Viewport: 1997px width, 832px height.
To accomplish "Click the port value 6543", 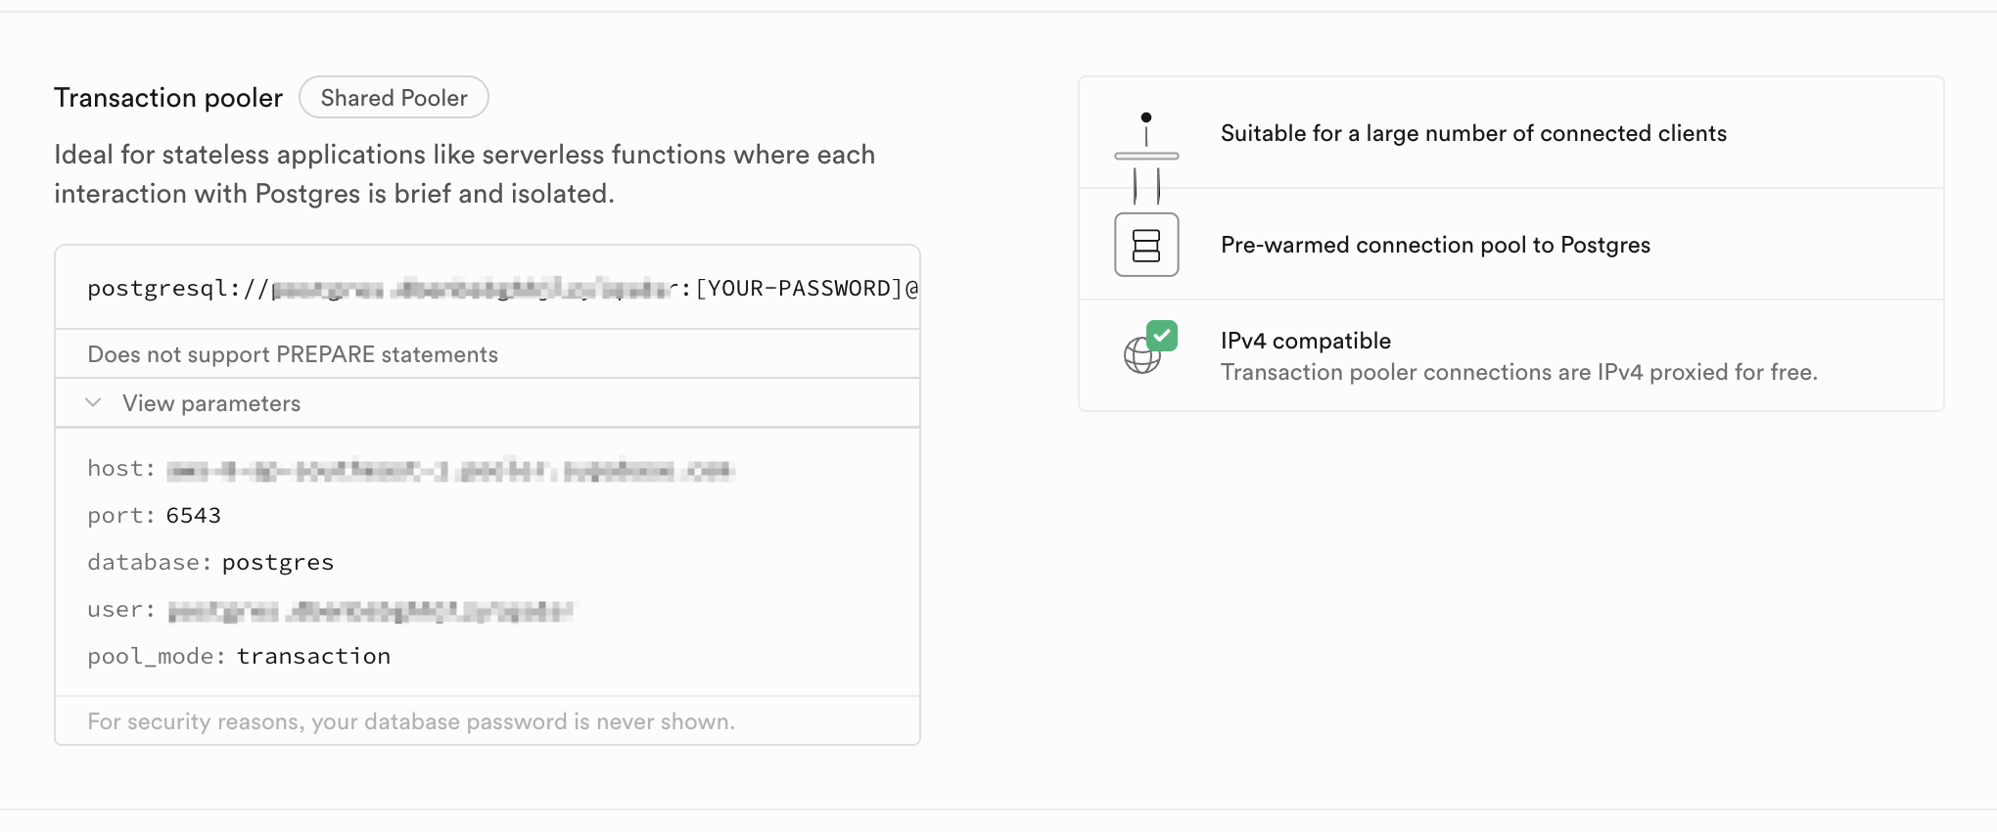I will tap(194, 515).
